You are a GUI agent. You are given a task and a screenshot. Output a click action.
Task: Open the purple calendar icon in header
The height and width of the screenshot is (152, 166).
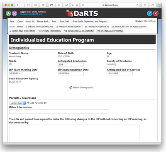coord(15,13)
